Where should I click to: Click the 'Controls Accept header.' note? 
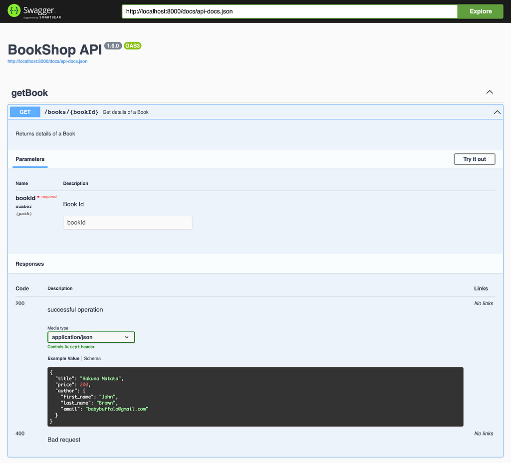point(71,347)
